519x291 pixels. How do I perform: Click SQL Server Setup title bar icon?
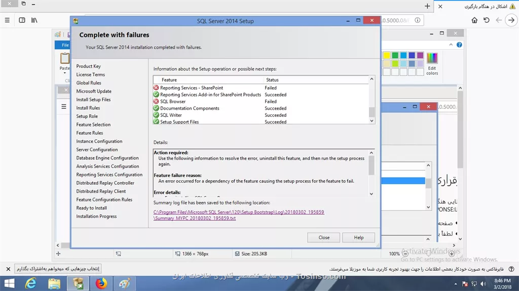click(76, 21)
